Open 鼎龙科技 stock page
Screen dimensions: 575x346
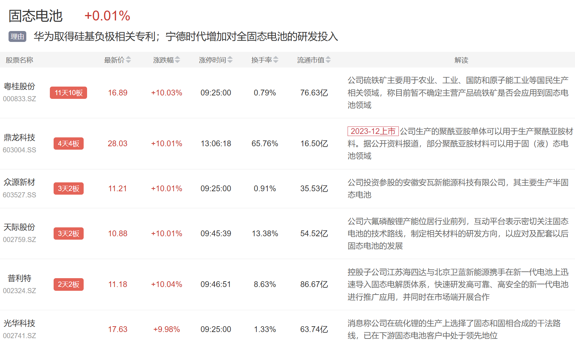point(19,137)
